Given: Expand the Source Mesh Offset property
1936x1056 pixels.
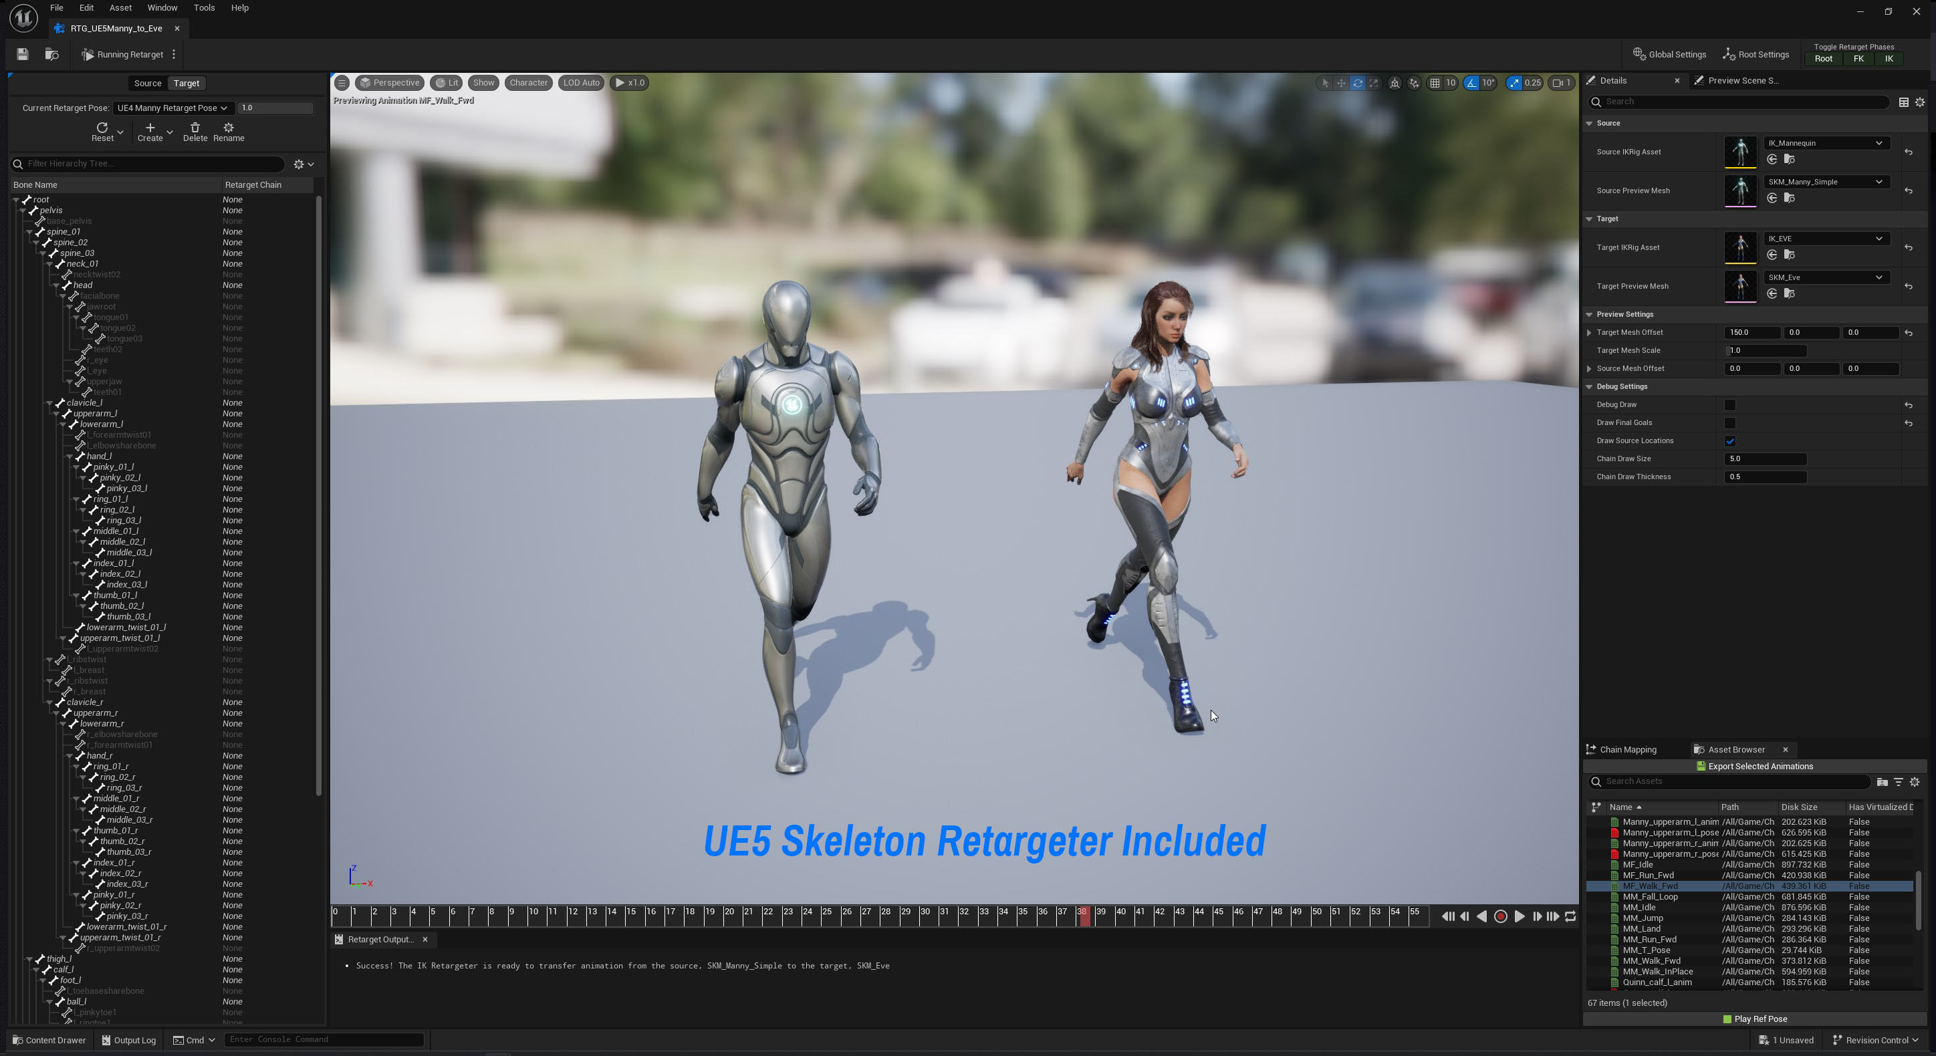Looking at the screenshot, I should click(1589, 368).
